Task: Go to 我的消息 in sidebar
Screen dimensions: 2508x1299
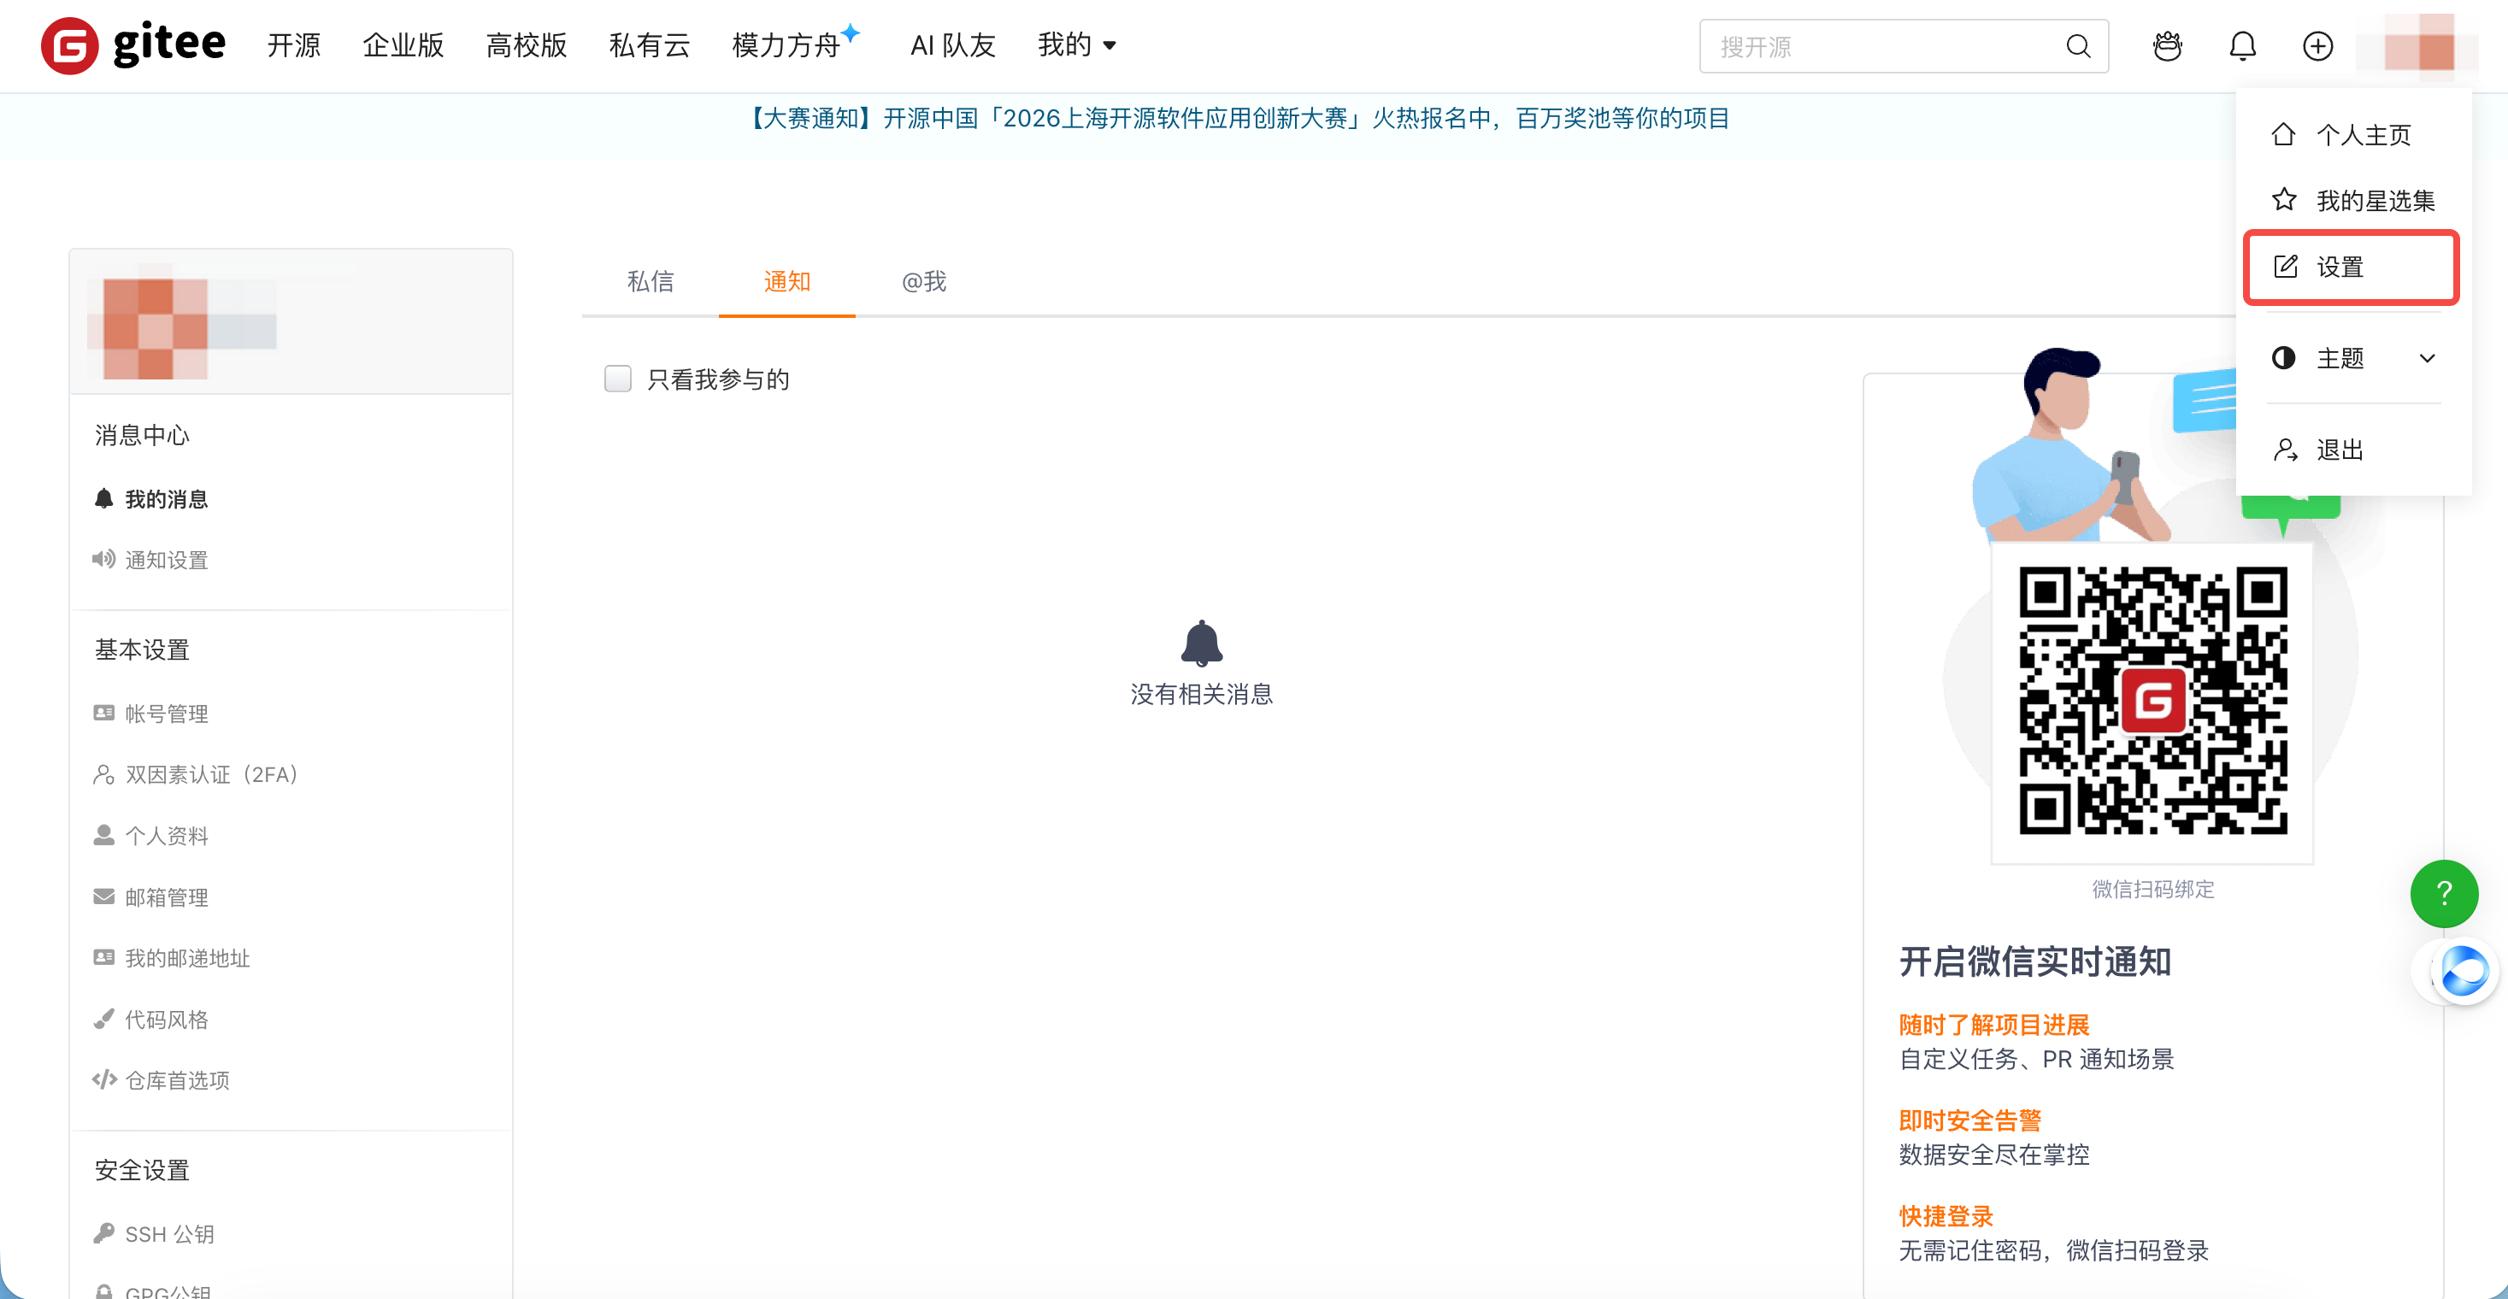Action: coord(166,499)
